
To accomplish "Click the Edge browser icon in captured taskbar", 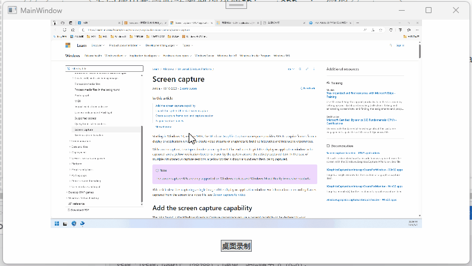I will [x=74, y=223].
